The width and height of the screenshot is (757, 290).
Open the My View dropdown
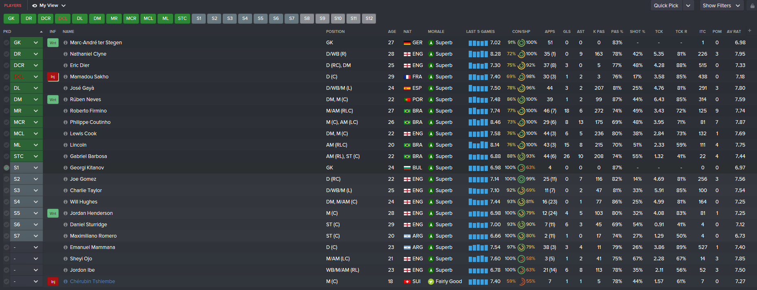[x=49, y=6]
